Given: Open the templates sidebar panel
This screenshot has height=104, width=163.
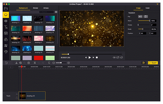Looking at the screenshot, I should [x=6, y=33].
